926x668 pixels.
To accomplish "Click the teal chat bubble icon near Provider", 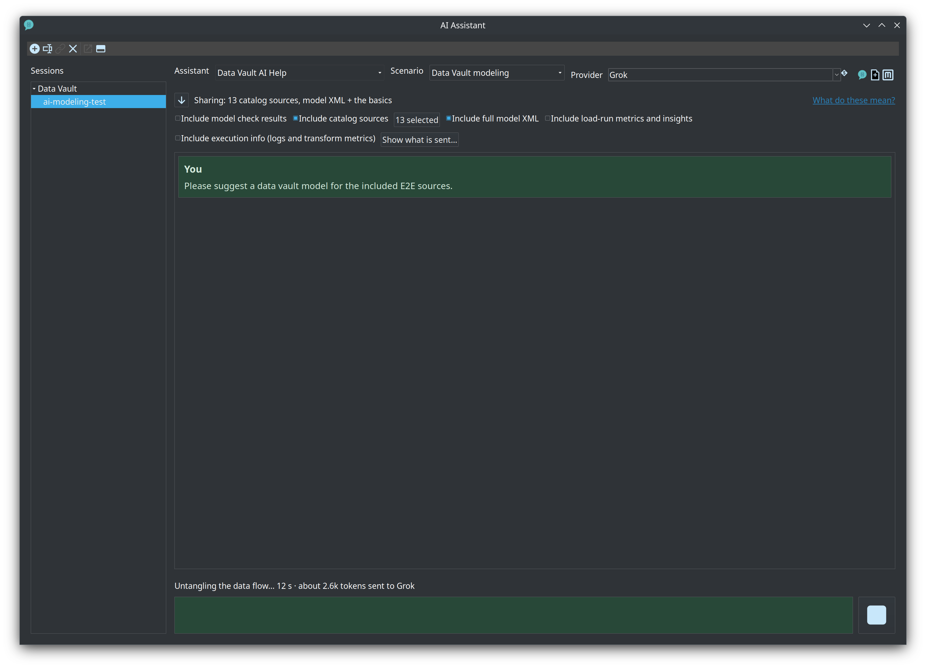I will point(862,75).
